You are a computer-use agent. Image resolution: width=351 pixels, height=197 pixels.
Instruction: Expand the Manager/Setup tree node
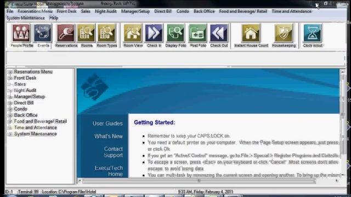(10, 97)
